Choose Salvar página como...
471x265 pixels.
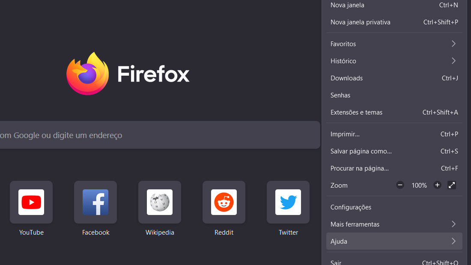(x=394, y=151)
